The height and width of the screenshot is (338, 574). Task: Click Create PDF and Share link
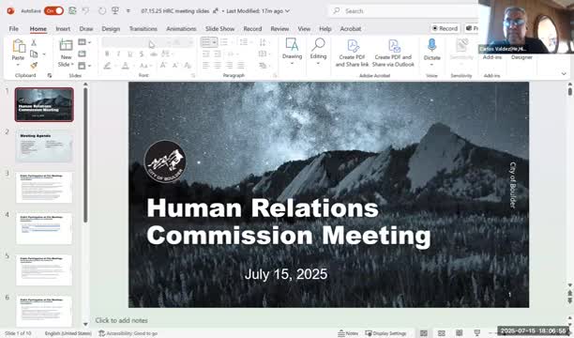(352, 54)
